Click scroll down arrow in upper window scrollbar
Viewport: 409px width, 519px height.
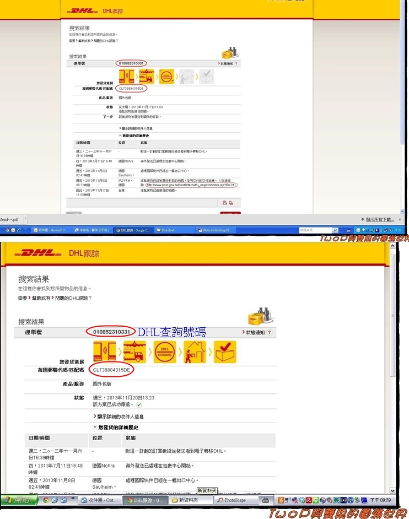click(x=402, y=211)
